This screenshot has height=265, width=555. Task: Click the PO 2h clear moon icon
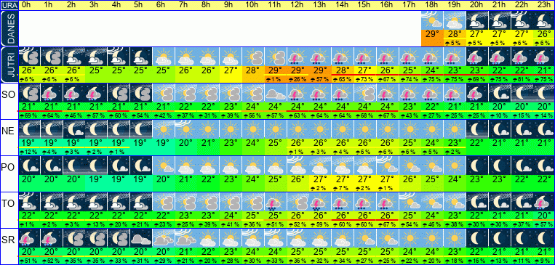74,166
